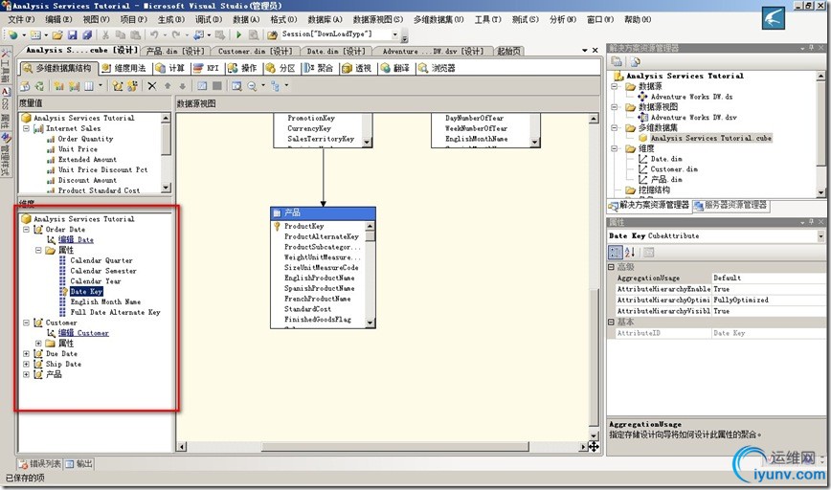Click the 编辑 Date link
Screen dimensions: 831x490
(x=76, y=240)
